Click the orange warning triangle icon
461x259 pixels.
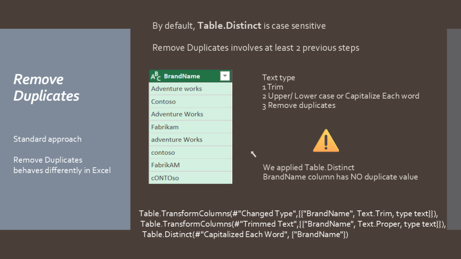[x=325, y=141]
